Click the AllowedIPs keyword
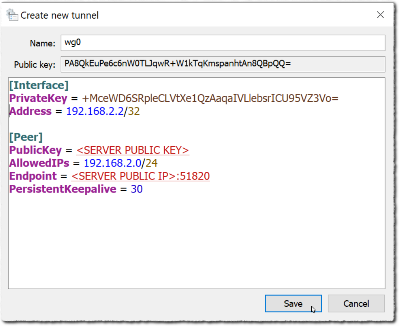399x326 pixels. tap(39, 163)
